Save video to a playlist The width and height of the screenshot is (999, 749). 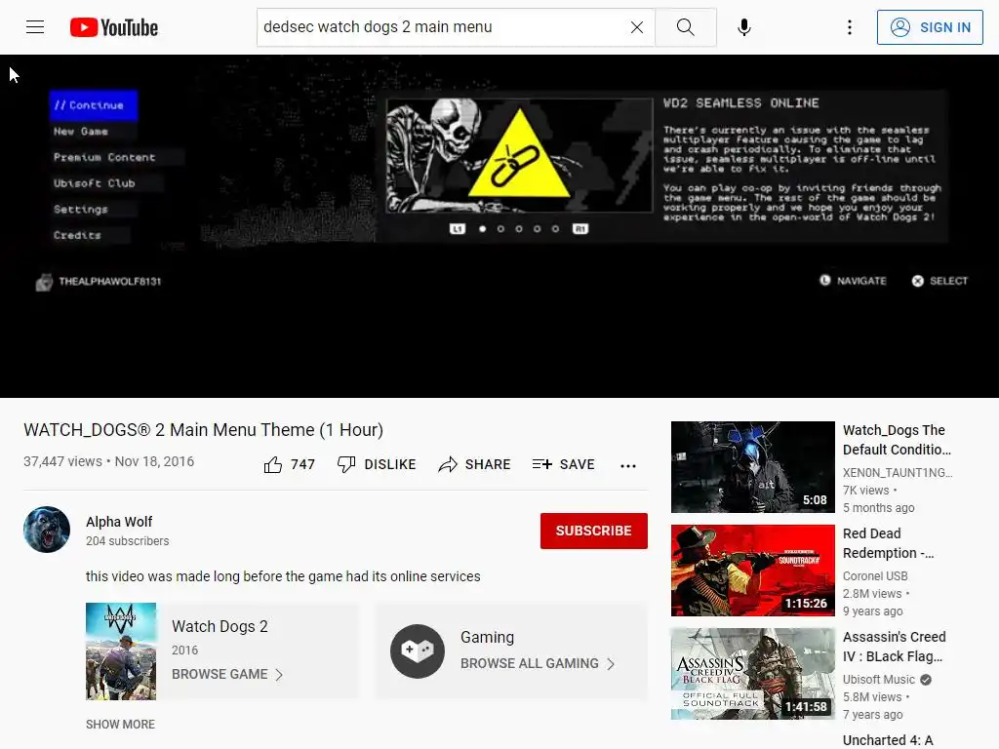(563, 465)
